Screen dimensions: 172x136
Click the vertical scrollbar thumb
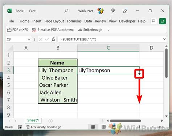(167, 63)
